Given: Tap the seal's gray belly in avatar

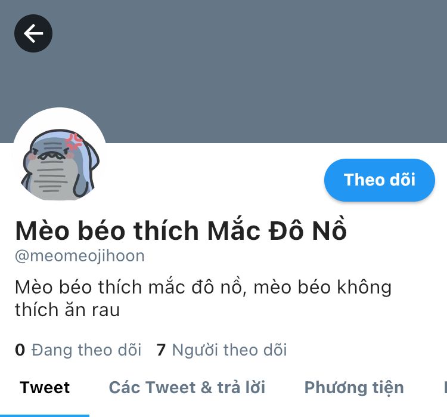Looking at the screenshot, I should click(x=50, y=180).
